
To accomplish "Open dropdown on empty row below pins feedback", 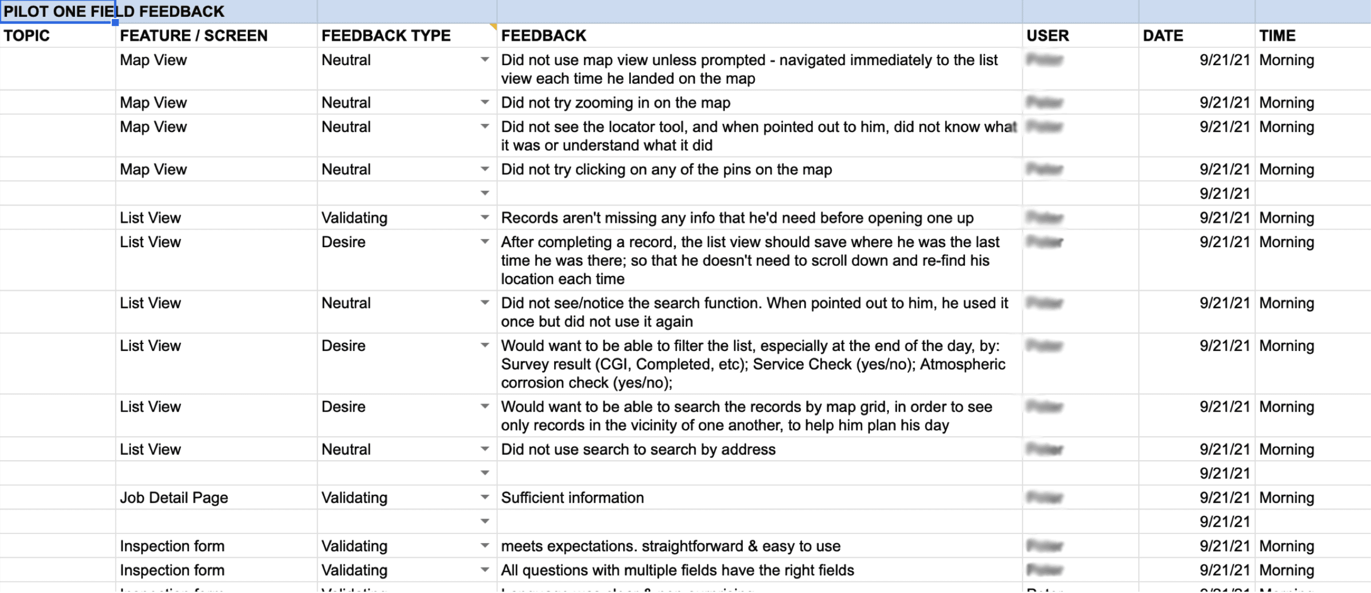I will pyautogui.click(x=484, y=193).
